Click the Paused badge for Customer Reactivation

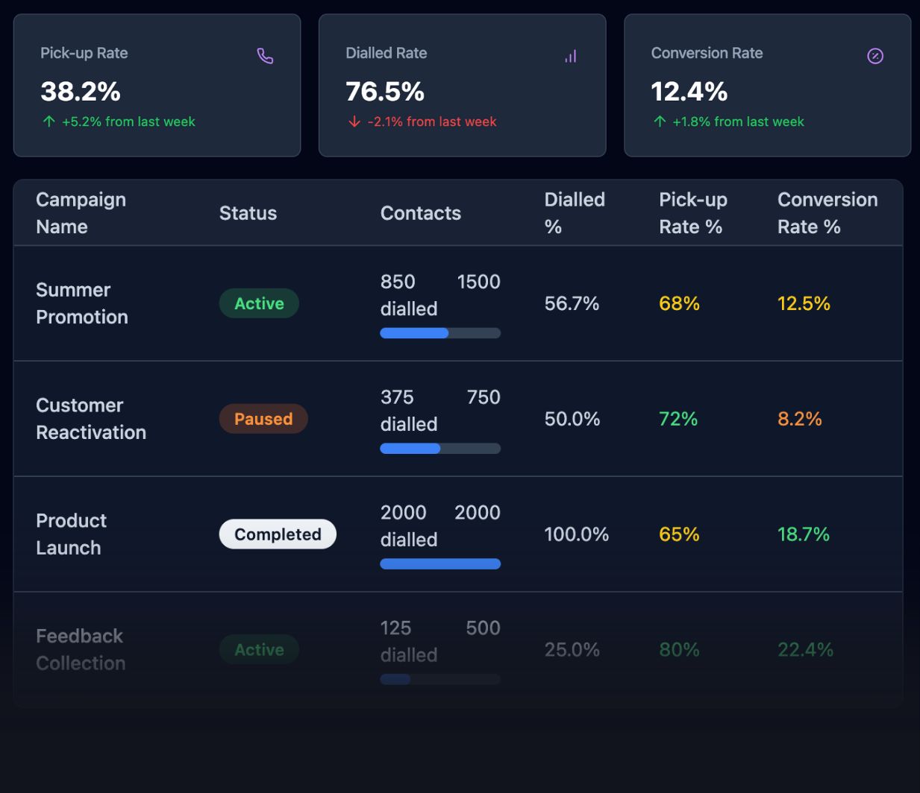click(x=263, y=419)
